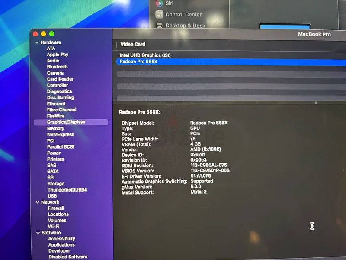
Task: Click ROM Revision value 113-C980AL-075
Action: [x=209, y=165]
